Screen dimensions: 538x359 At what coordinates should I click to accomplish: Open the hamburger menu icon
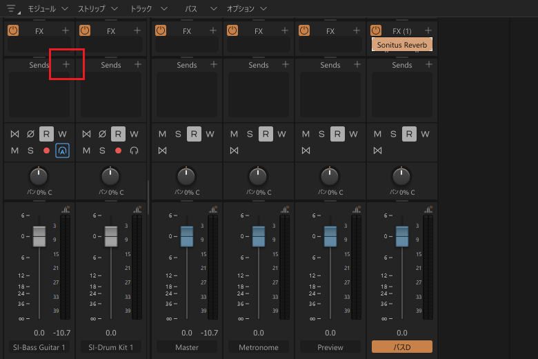(x=11, y=8)
